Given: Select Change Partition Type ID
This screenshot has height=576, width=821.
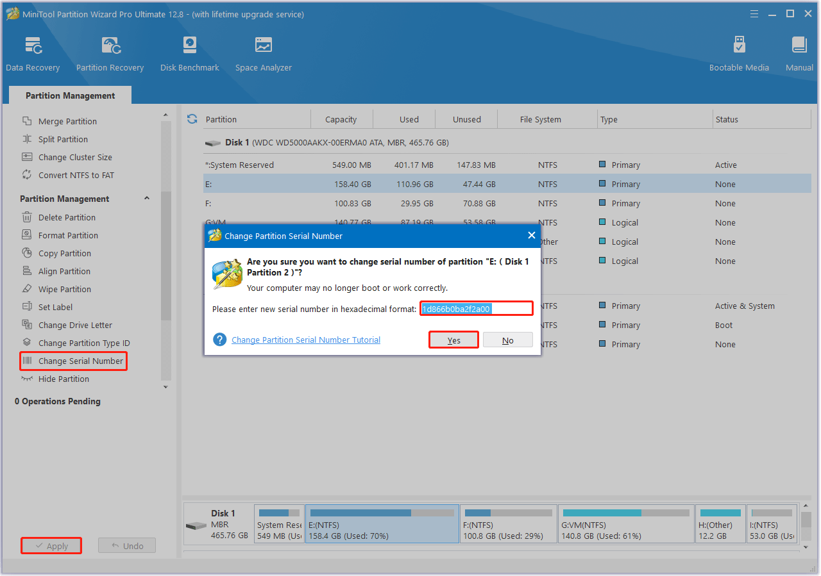Looking at the screenshot, I should [x=84, y=343].
